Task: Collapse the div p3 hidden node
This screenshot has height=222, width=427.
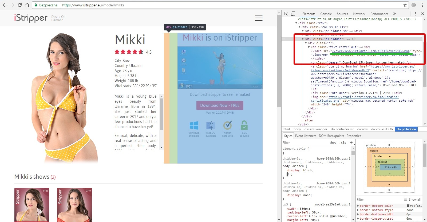Action: [303, 39]
